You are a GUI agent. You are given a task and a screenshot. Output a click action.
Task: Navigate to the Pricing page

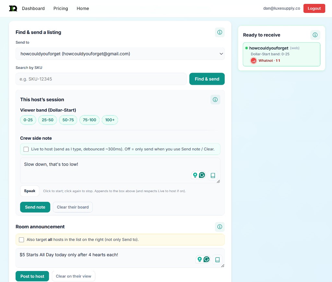pyautogui.click(x=61, y=8)
